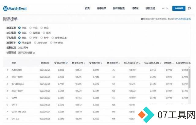Click value 0.7127 in 讯飞星火V3.5 row
This screenshot has height=125, width=196.
click(x=61, y=84)
